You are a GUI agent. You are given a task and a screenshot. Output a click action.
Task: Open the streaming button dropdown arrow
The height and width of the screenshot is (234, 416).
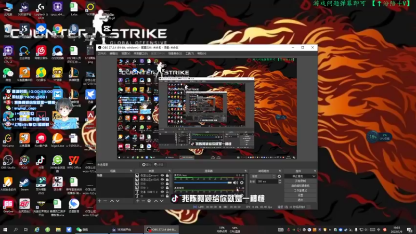coord(314,176)
